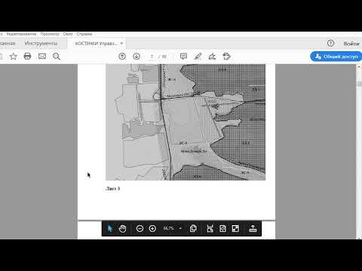362x271 pixels.
Task: Send the file by email envelope icon
Action: pyautogui.click(x=42, y=56)
